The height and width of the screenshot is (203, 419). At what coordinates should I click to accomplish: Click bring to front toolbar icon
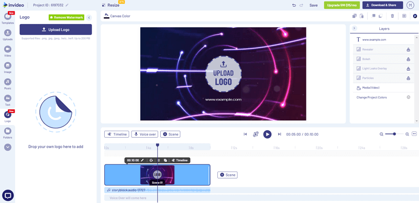(374, 16)
